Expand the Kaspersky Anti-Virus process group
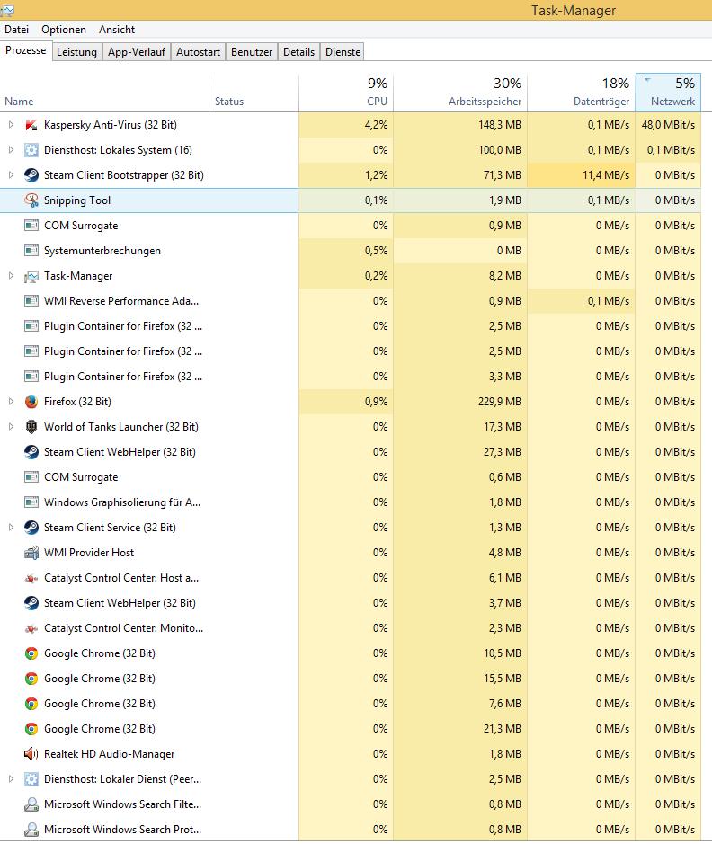This screenshot has width=712, height=844. pyautogui.click(x=11, y=125)
